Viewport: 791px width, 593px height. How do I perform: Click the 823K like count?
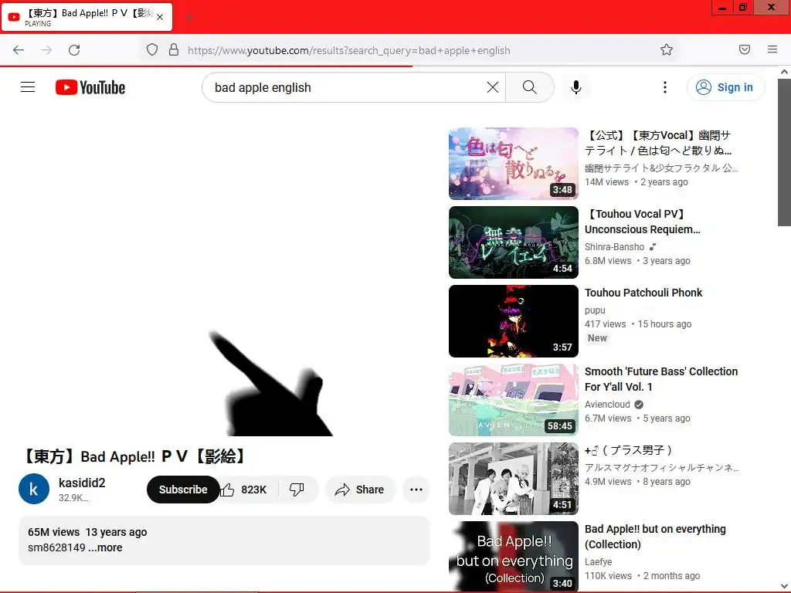(x=253, y=490)
